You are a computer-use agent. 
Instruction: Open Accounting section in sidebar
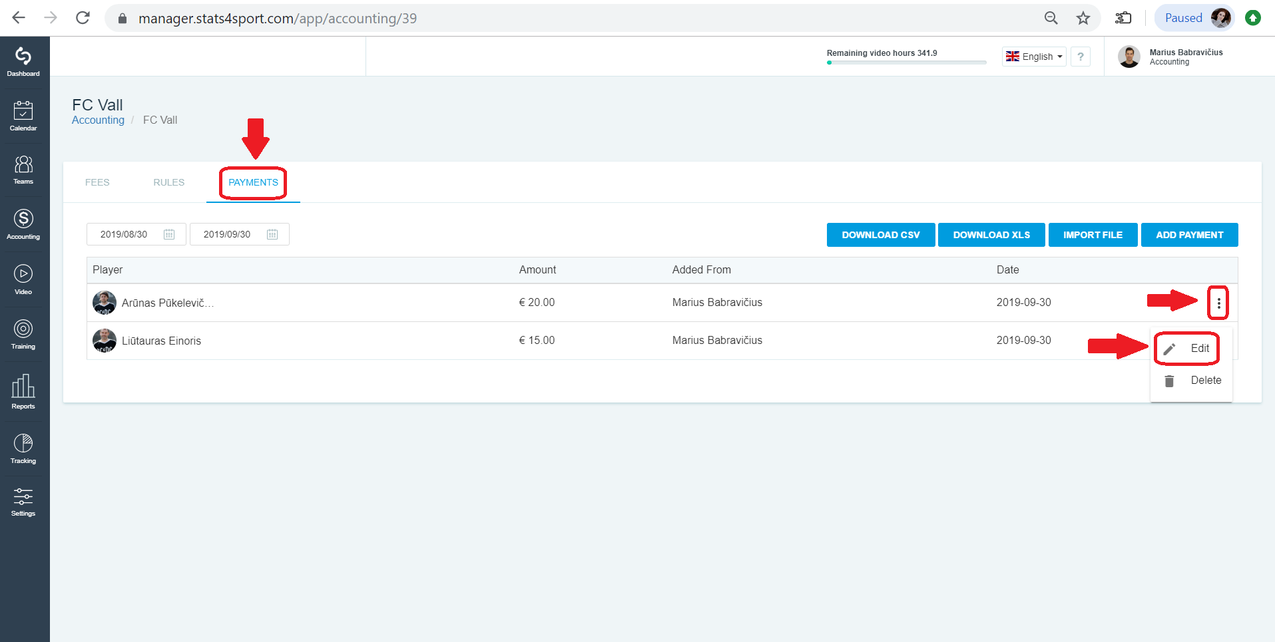(23, 224)
